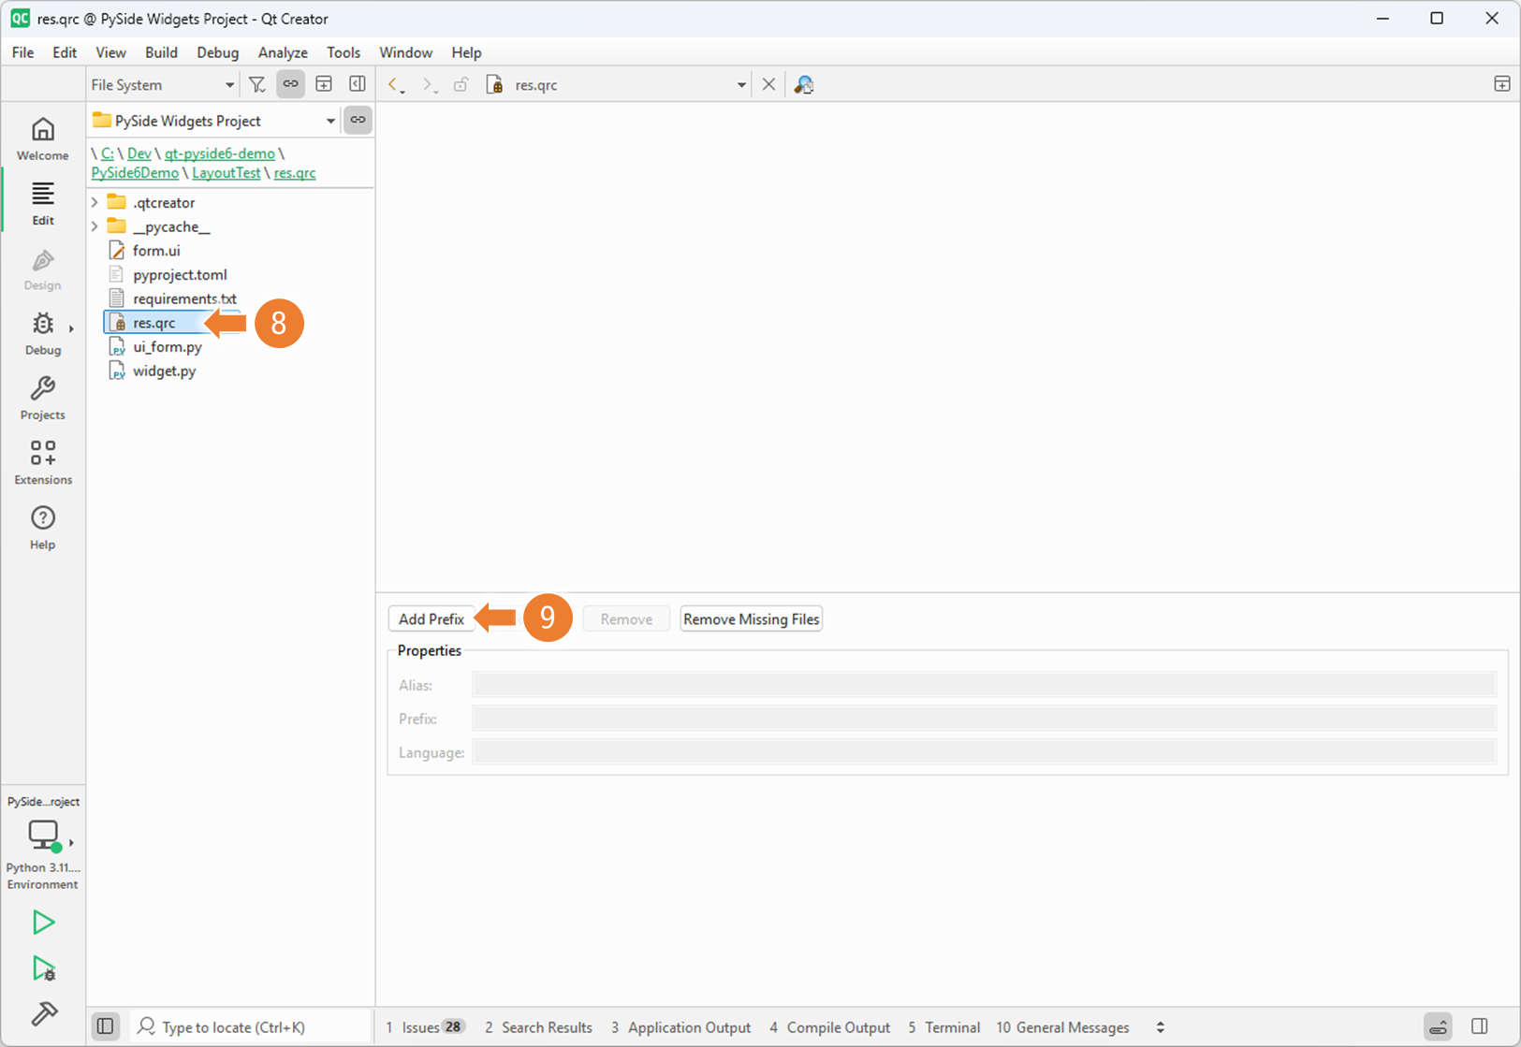Start debugging with the debug run button

tap(43, 968)
